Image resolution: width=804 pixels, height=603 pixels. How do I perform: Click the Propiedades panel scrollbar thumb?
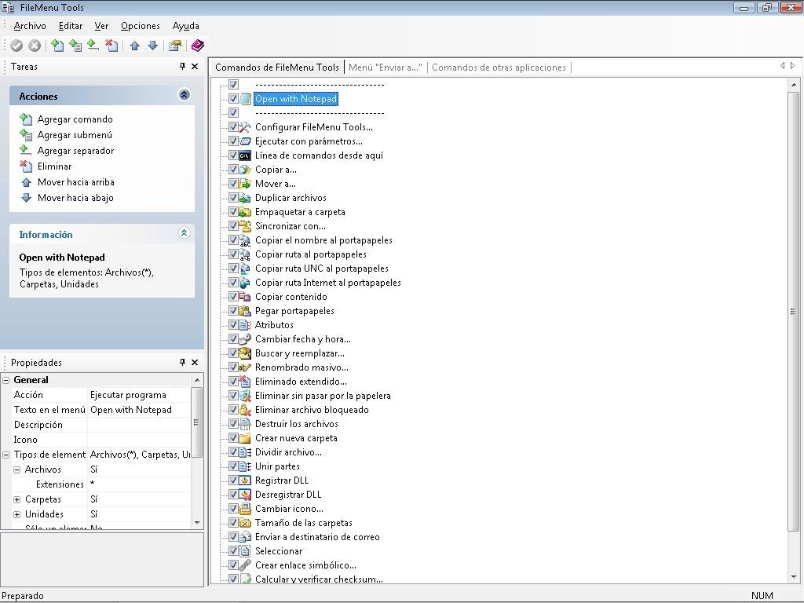196,422
